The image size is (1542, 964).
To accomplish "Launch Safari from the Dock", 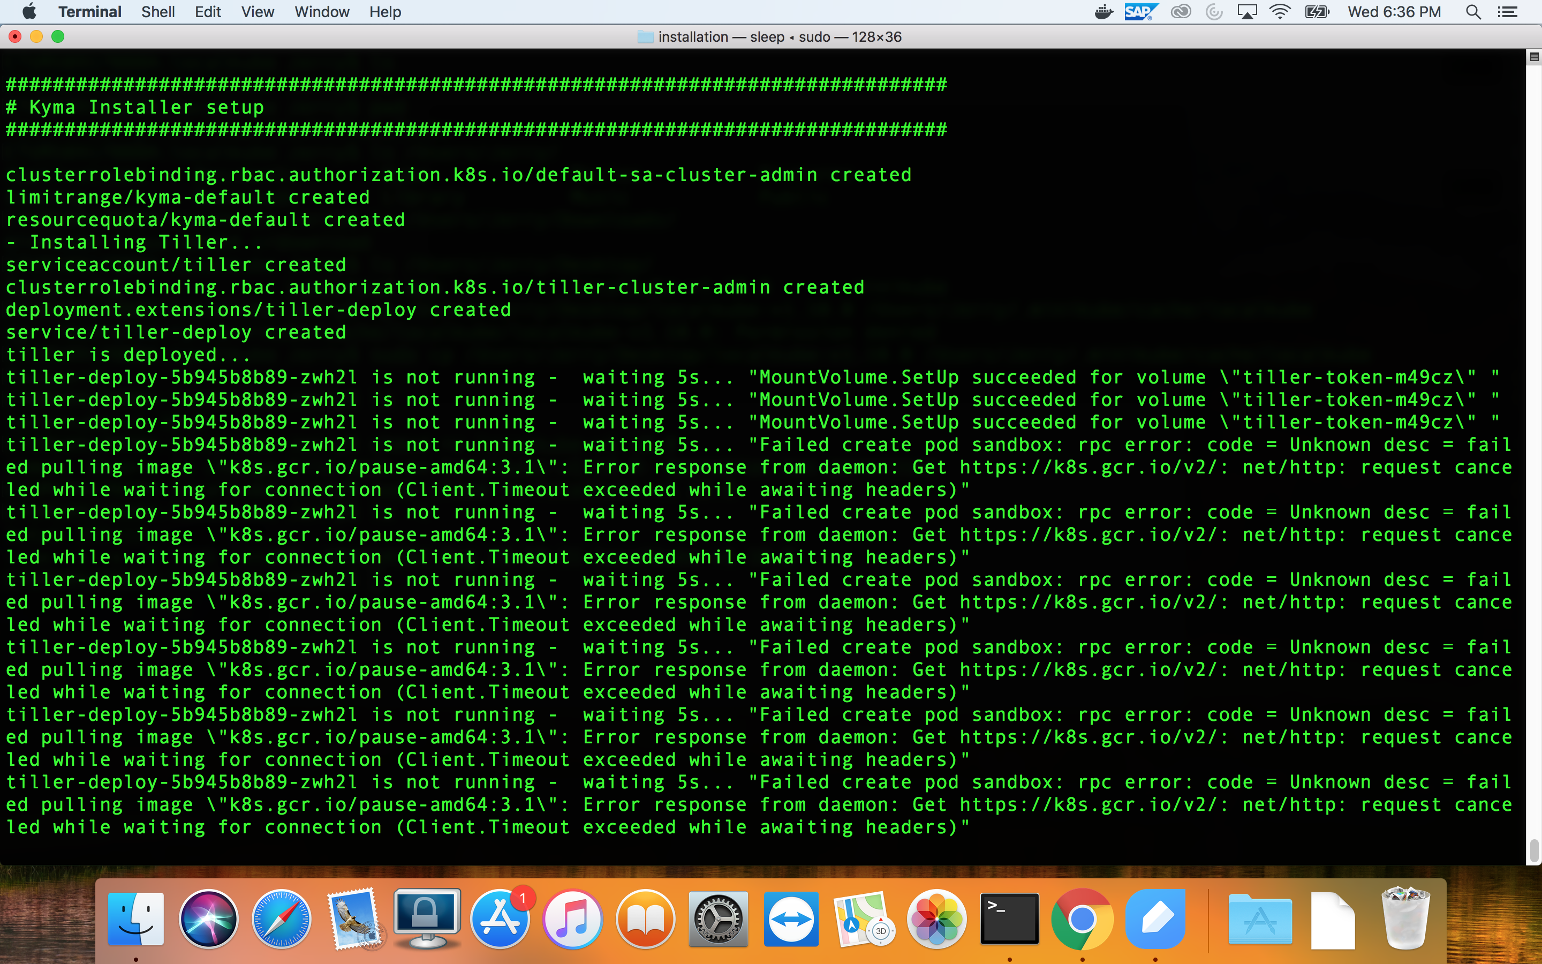I will click(281, 918).
